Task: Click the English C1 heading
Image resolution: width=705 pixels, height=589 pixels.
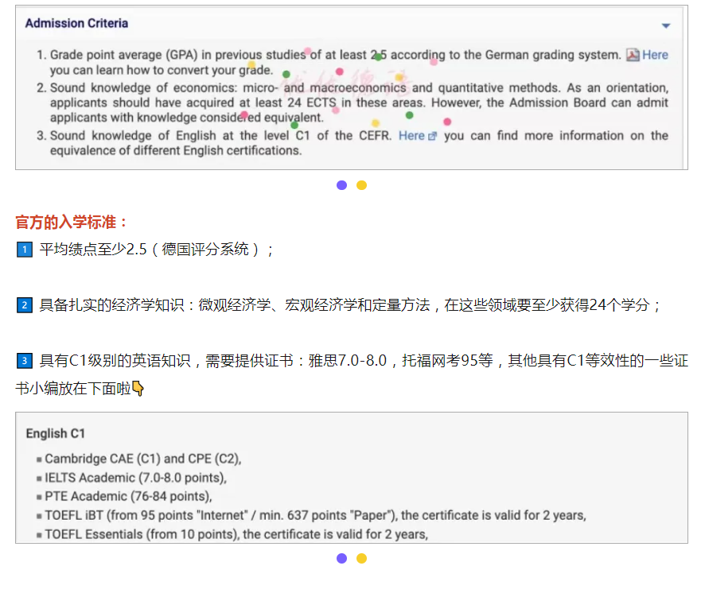Action: tap(56, 433)
